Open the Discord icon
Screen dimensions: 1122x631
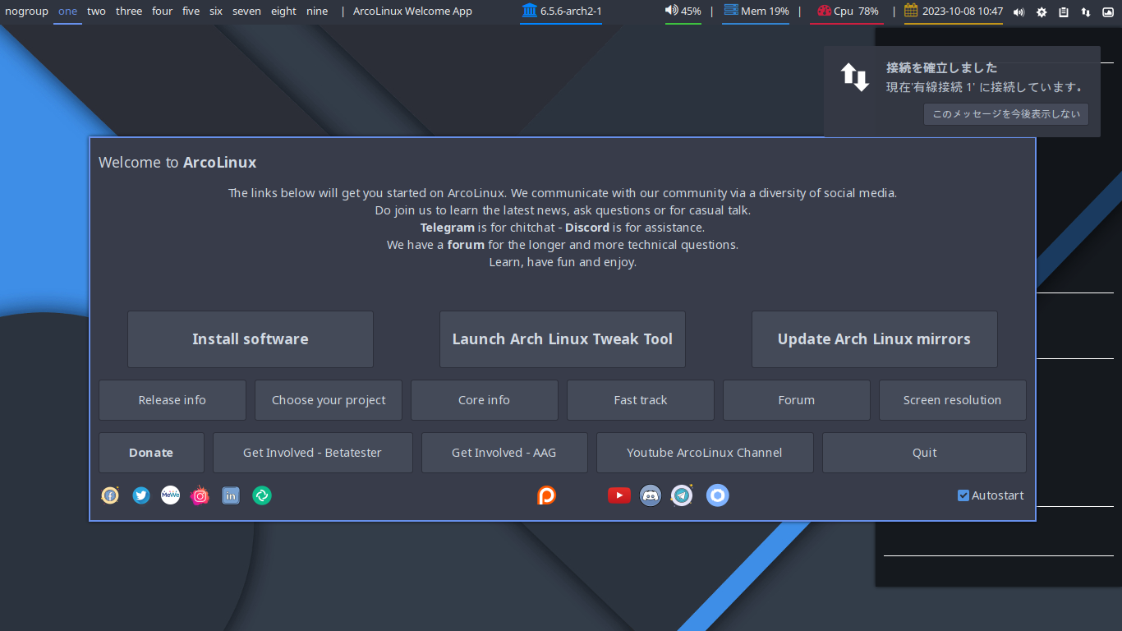tap(651, 495)
